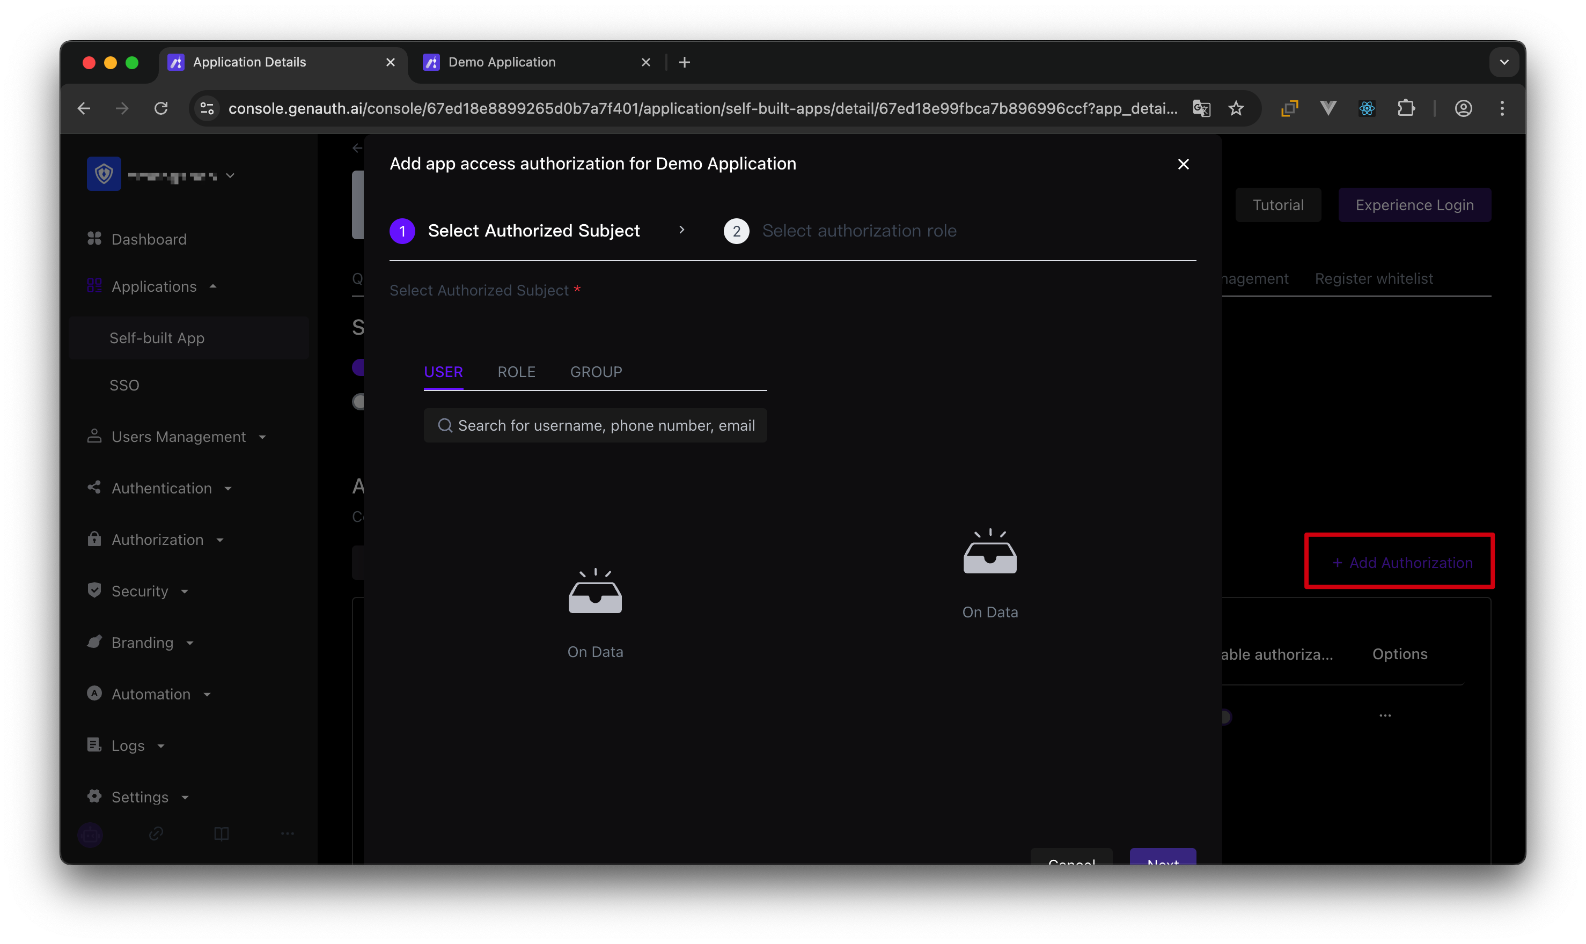
Task: Open the workspace switcher chevron
Action: (230, 175)
